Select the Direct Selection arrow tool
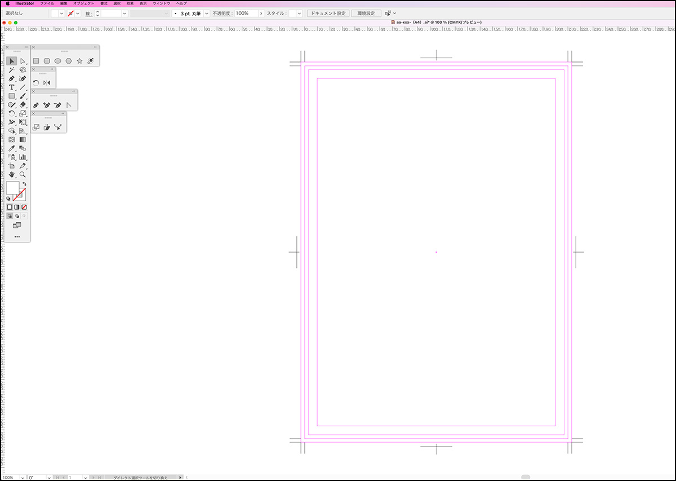The width and height of the screenshot is (676, 481). tap(23, 61)
